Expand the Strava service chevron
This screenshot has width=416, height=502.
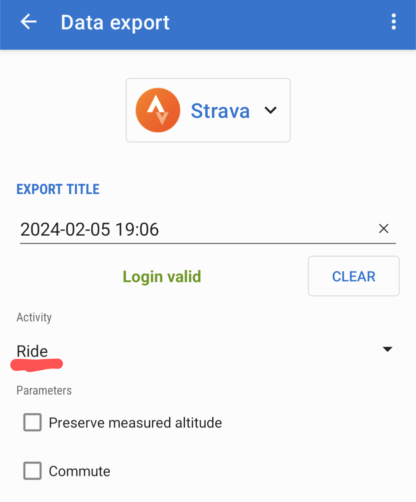coord(271,110)
